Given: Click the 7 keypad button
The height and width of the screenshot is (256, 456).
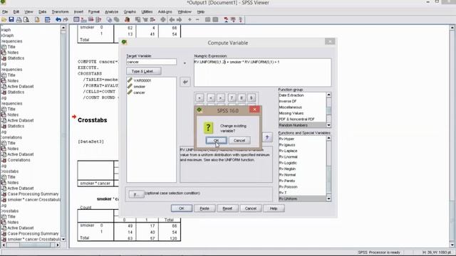Looking at the screenshot, I should tap(232, 98).
